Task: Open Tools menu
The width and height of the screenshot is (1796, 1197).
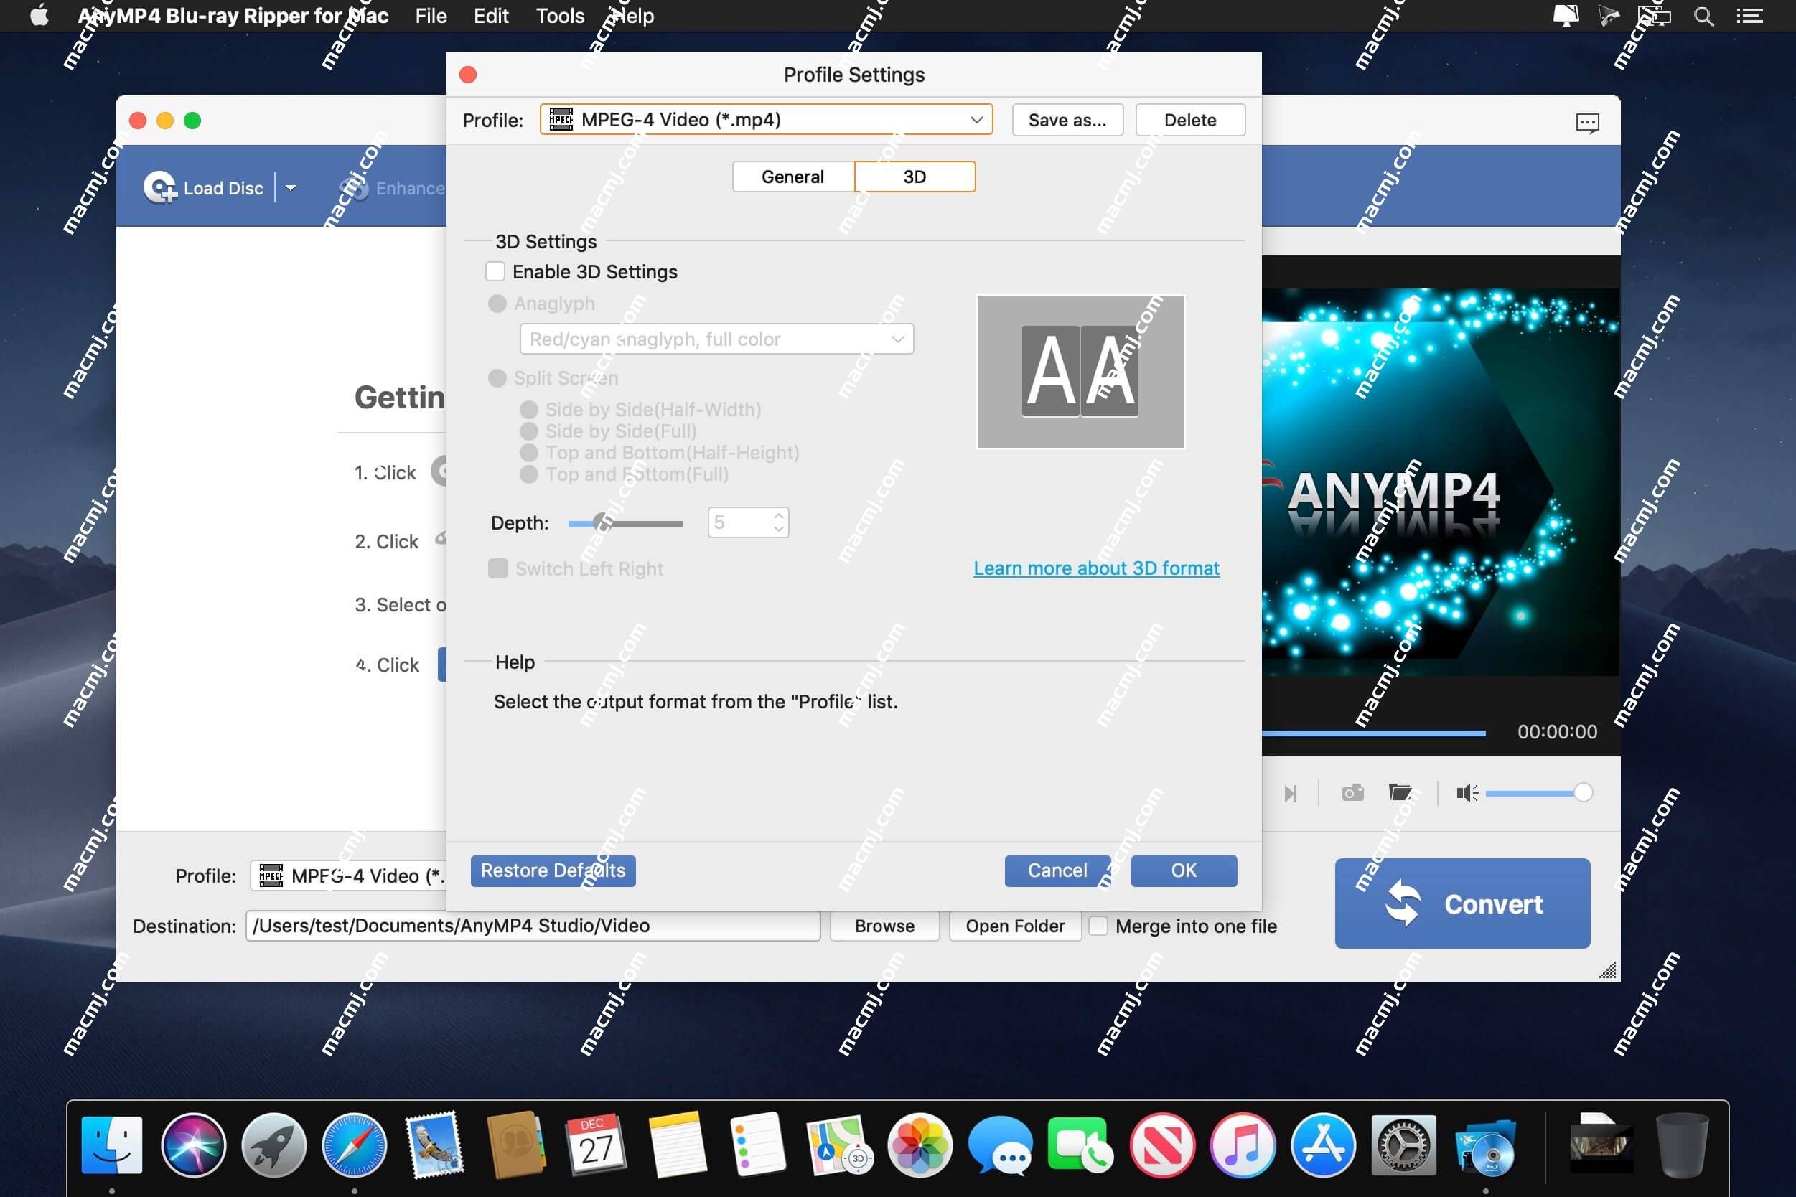Action: click(x=560, y=16)
